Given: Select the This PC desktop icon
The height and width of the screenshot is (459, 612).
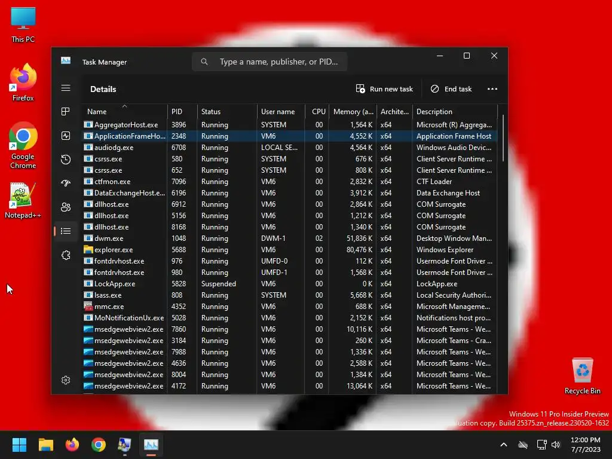Looking at the screenshot, I should coord(23,25).
